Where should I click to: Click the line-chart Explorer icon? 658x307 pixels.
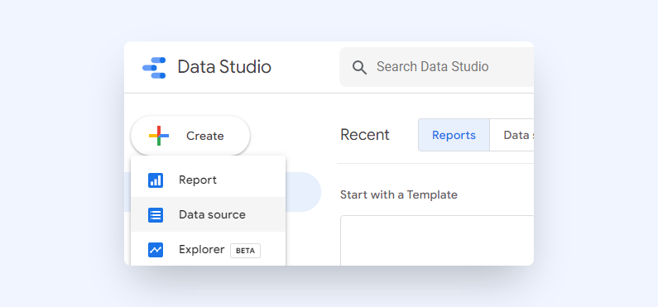point(156,250)
